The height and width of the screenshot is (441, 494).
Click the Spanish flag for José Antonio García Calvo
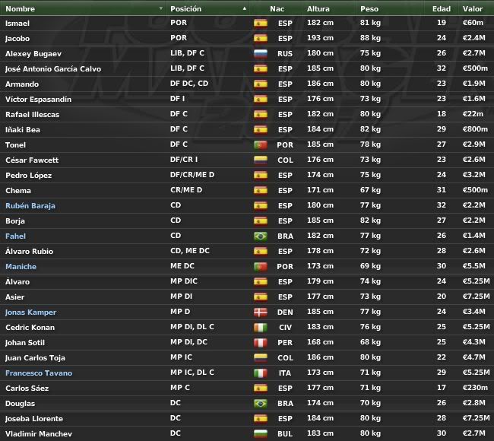261,68
